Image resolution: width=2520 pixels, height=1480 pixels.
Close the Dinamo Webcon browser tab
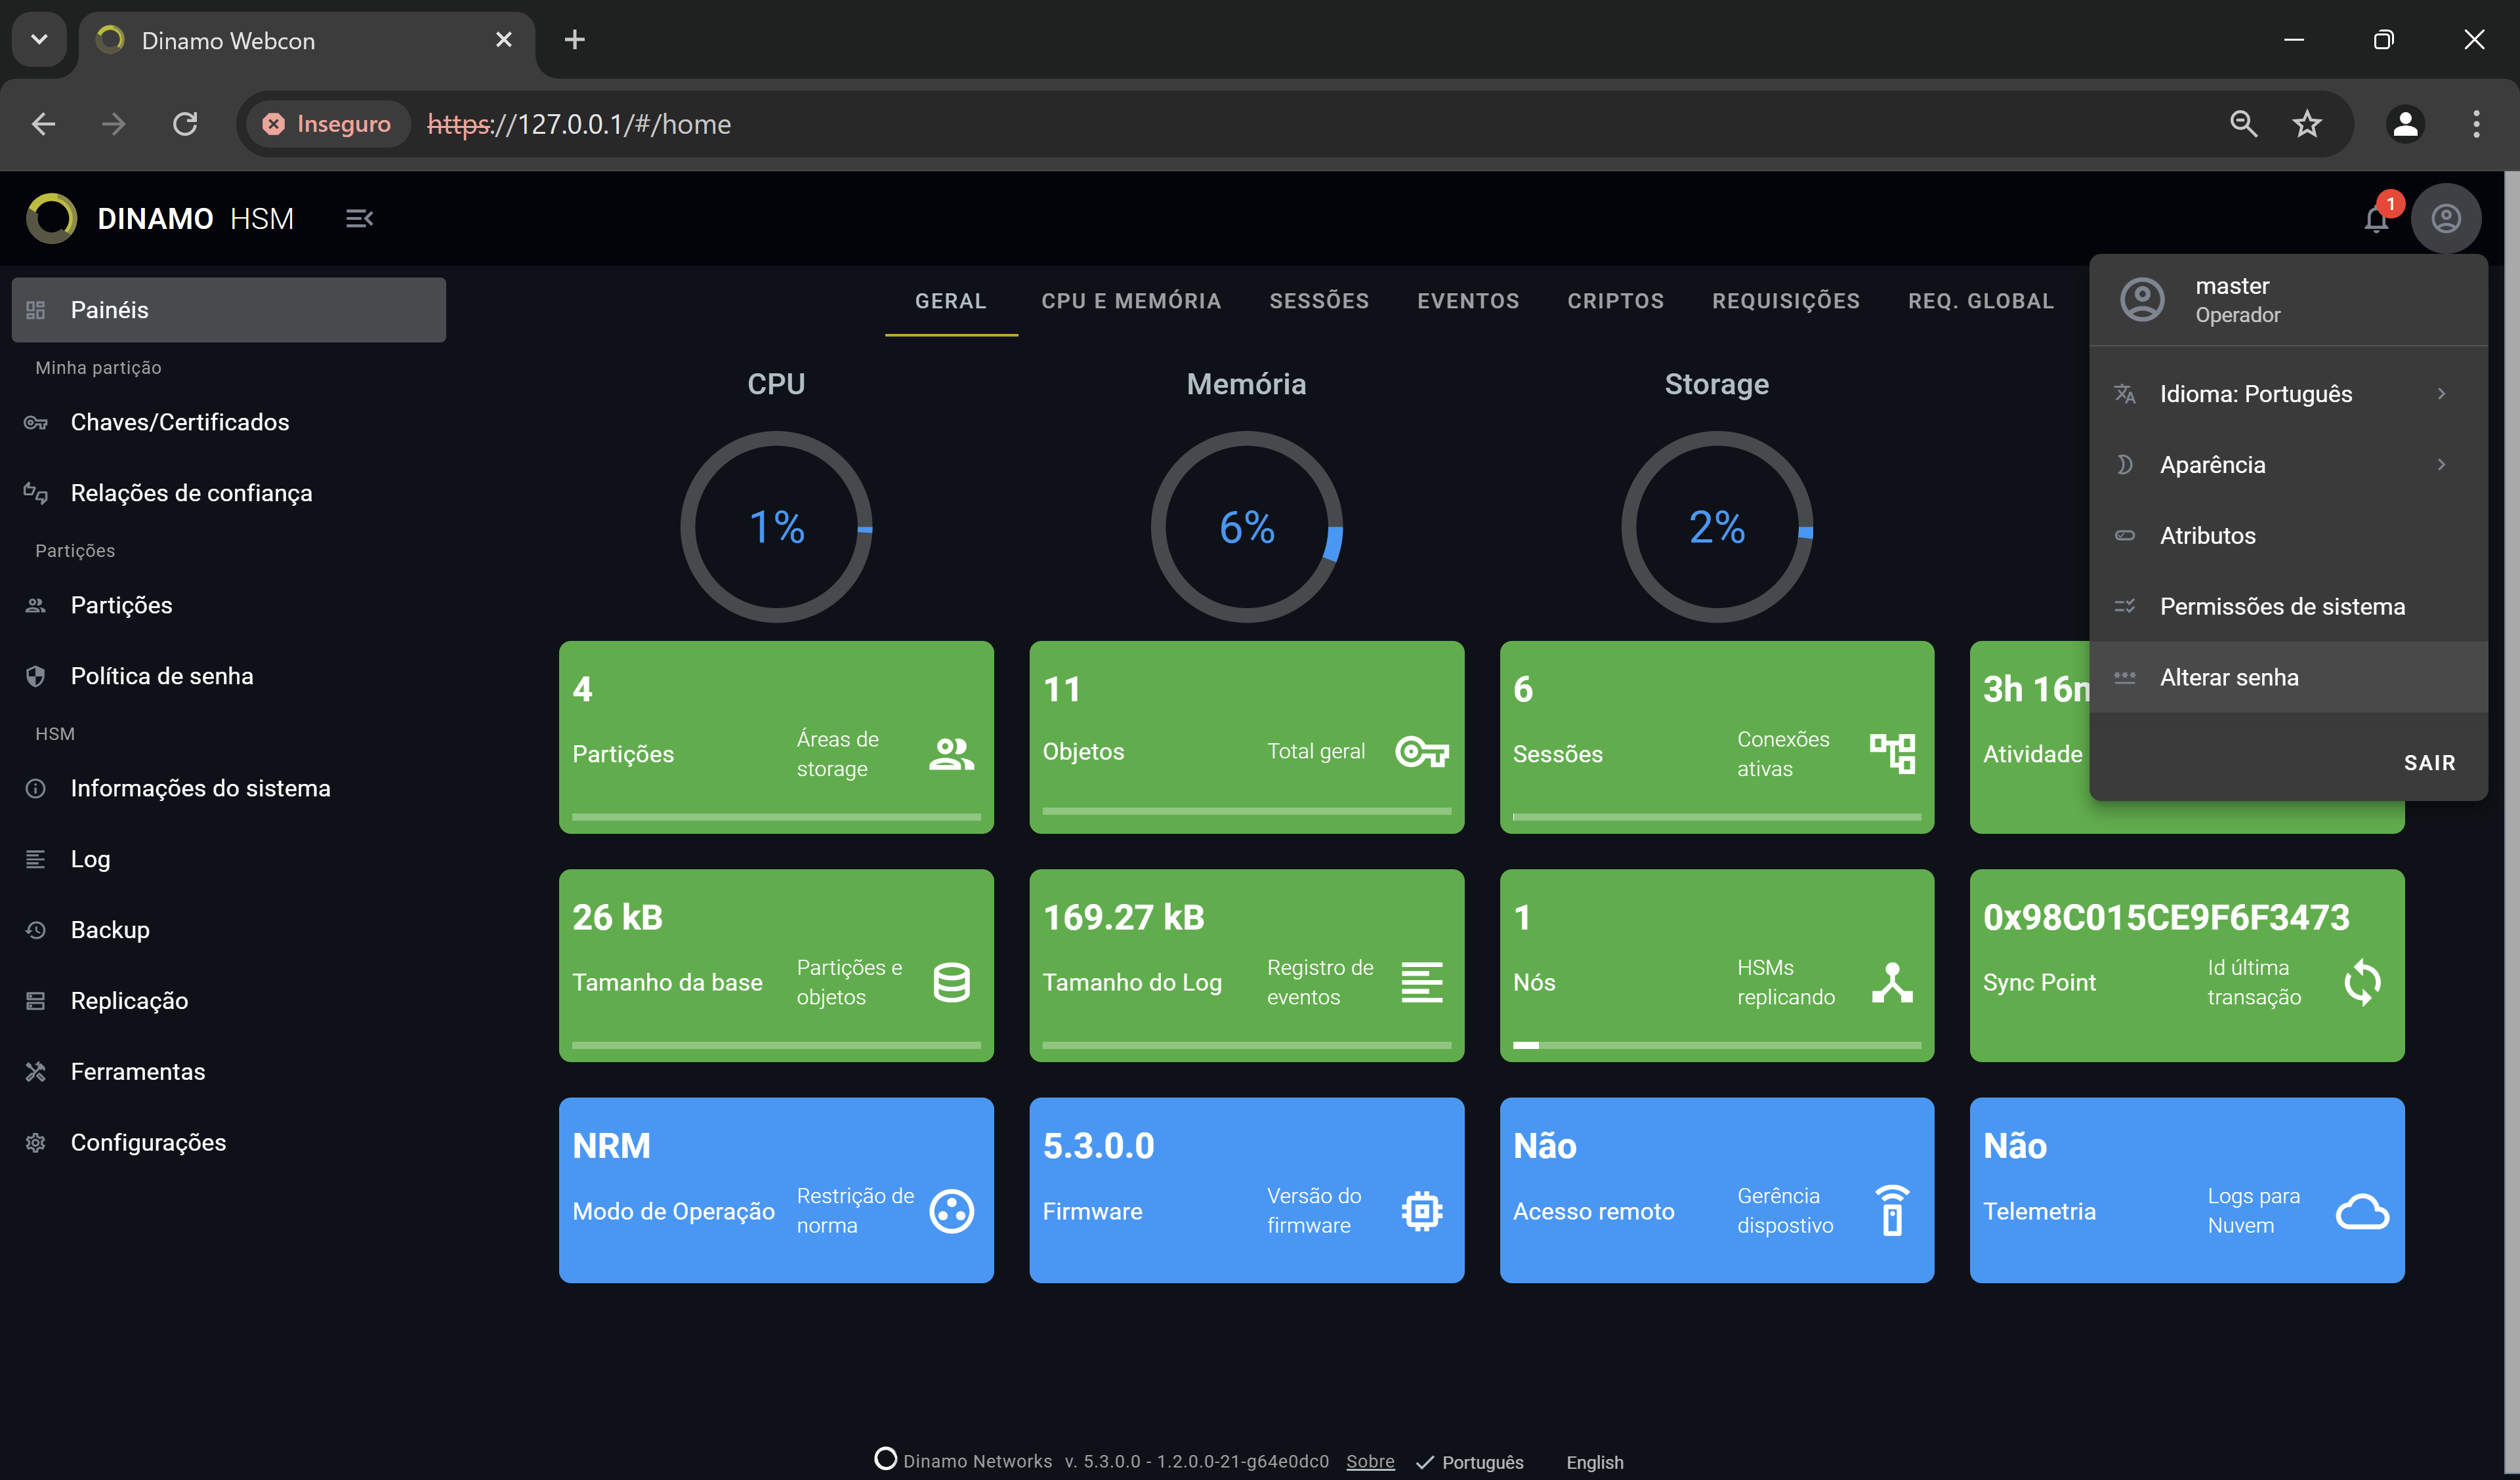click(503, 40)
